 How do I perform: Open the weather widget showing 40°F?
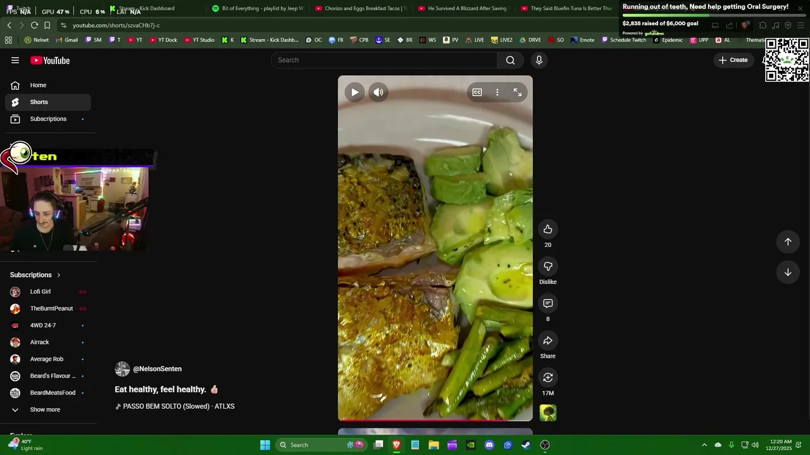(x=26, y=444)
